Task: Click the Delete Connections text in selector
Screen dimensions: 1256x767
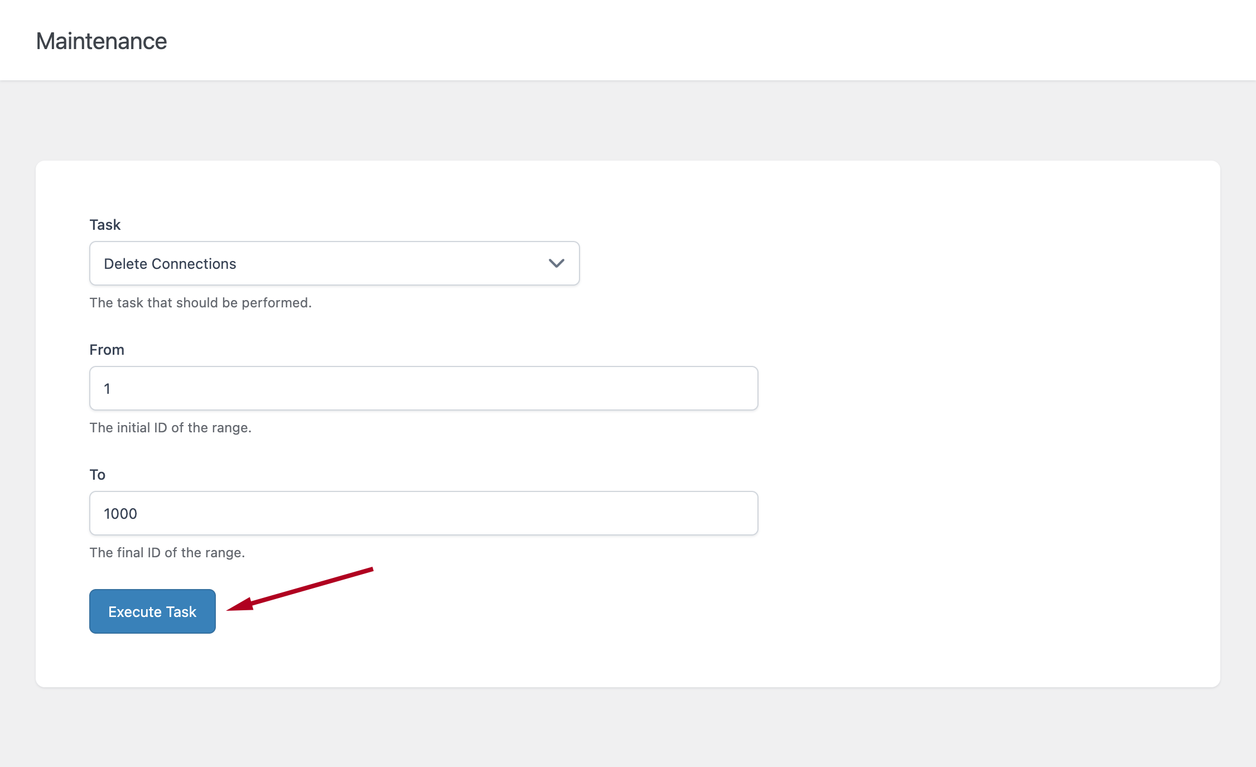Action: (170, 263)
